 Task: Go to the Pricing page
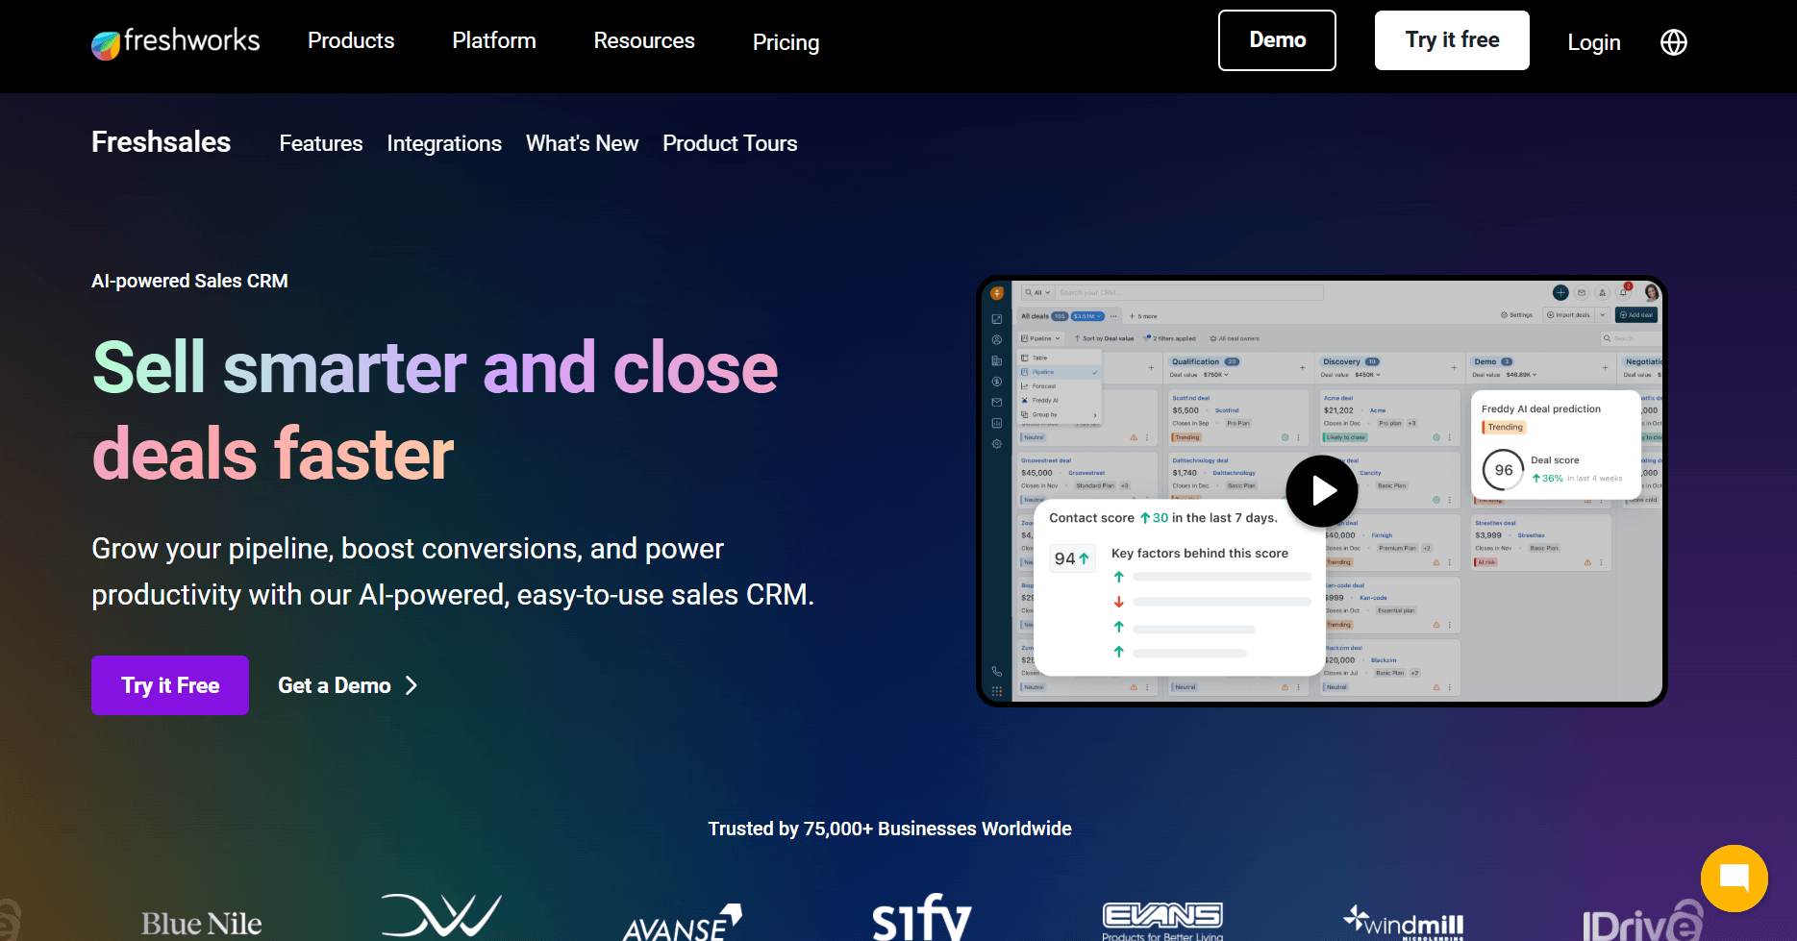click(786, 42)
